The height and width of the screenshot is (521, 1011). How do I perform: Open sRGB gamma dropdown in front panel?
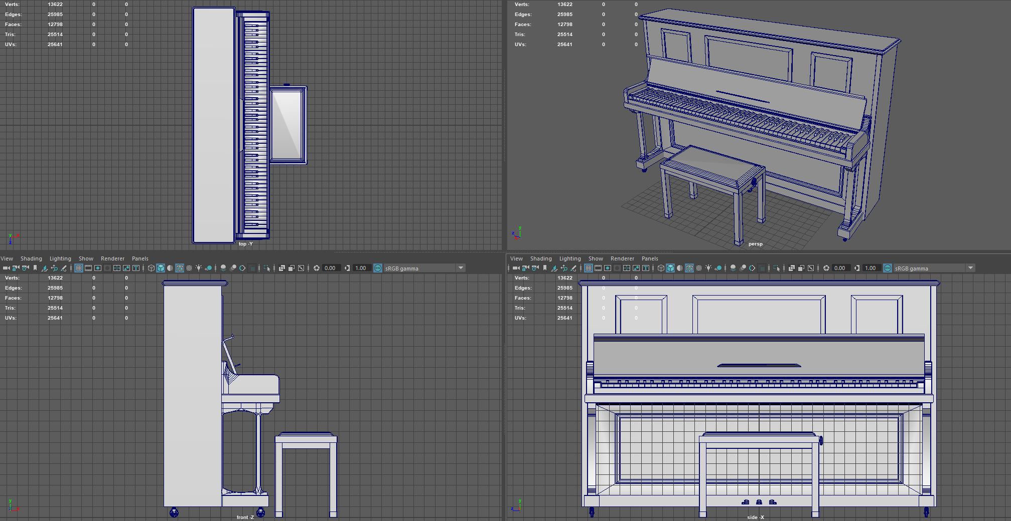pyautogui.click(x=424, y=268)
